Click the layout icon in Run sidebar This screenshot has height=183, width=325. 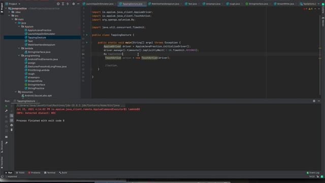tap(6, 137)
